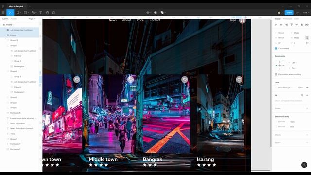
Task: Open the help question mark button
Action: coord(304,165)
